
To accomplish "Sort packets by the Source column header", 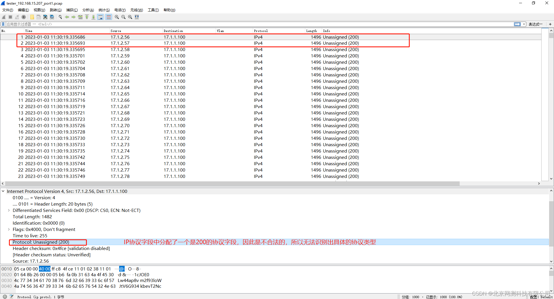I will (x=136, y=31).
